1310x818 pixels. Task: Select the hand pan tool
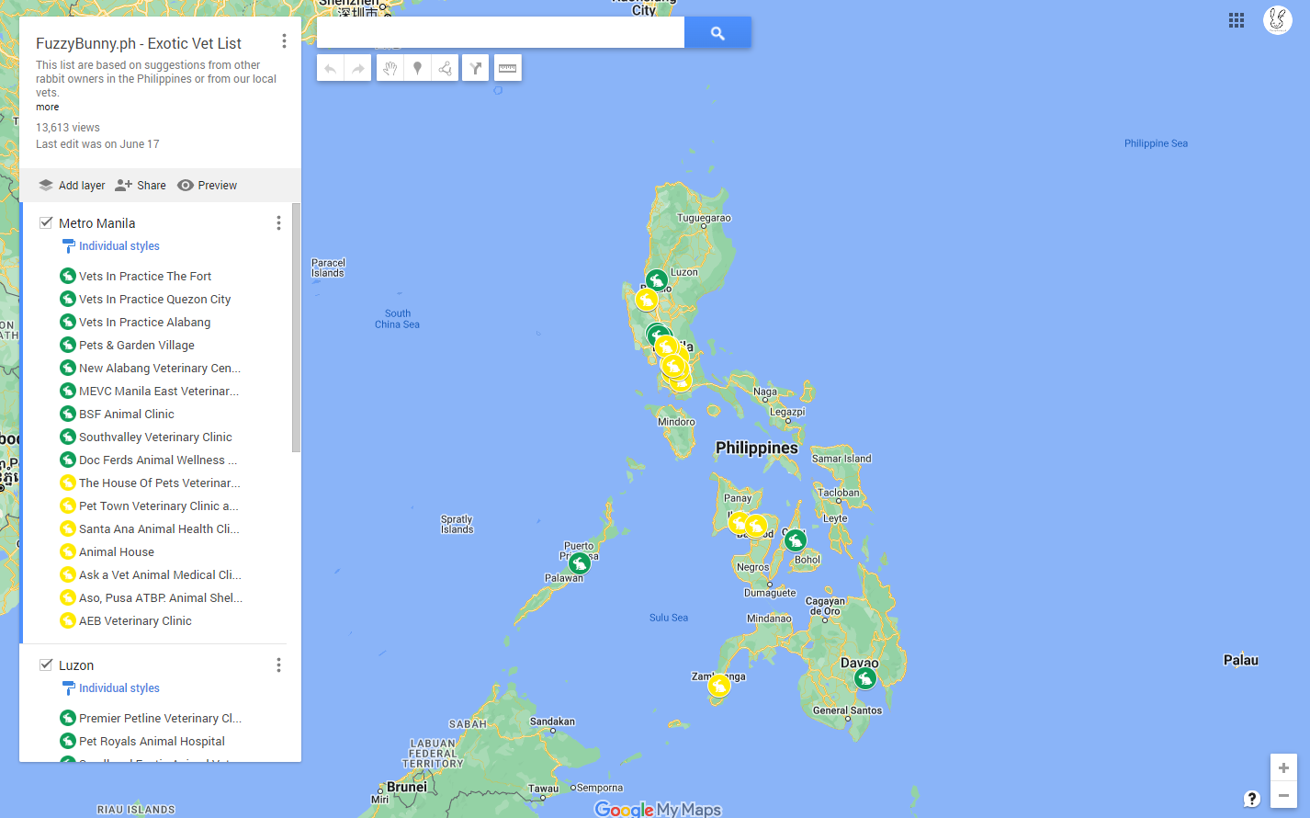pos(390,68)
